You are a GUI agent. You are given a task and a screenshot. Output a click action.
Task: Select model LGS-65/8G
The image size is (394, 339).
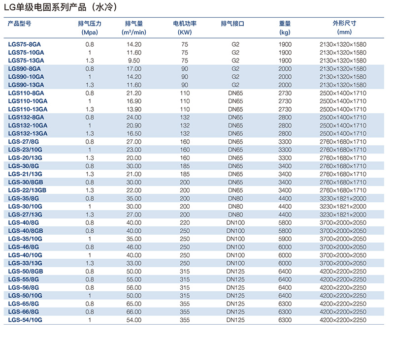point(24,304)
